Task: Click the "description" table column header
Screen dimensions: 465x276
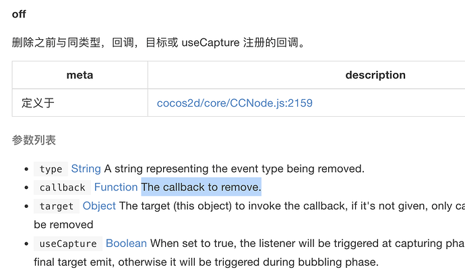Action: coord(375,75)
